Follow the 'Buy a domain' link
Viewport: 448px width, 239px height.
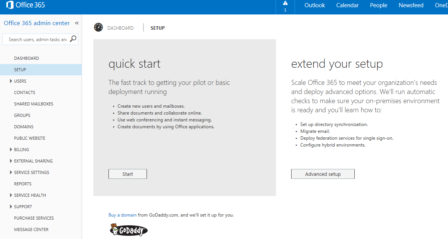122,215
